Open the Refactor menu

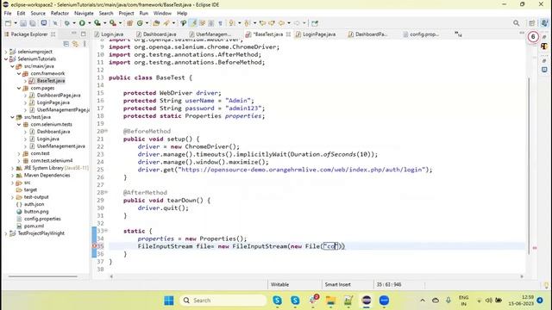click(x=60, y=14)
